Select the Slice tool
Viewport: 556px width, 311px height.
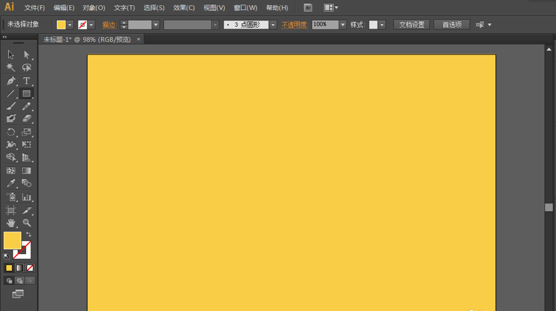(x=26, y=210)
